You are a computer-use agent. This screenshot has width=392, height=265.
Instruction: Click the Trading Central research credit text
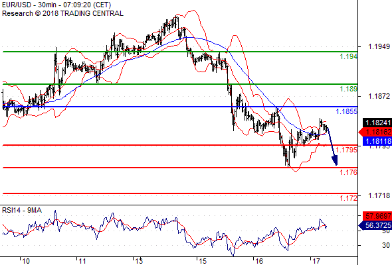(62, 13)
